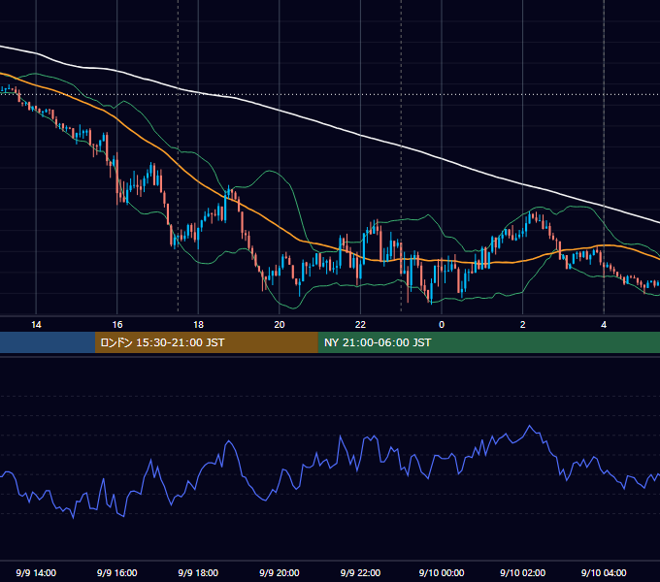Screen dimensions: 660x582
Task: Click the 9/9 16:00 indicator time label
Action: coord(117,572)
